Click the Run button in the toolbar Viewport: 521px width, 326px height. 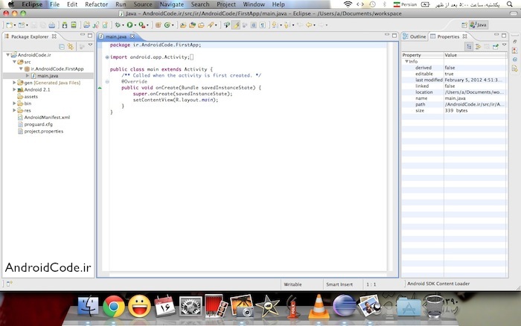[x=129, y=25]
